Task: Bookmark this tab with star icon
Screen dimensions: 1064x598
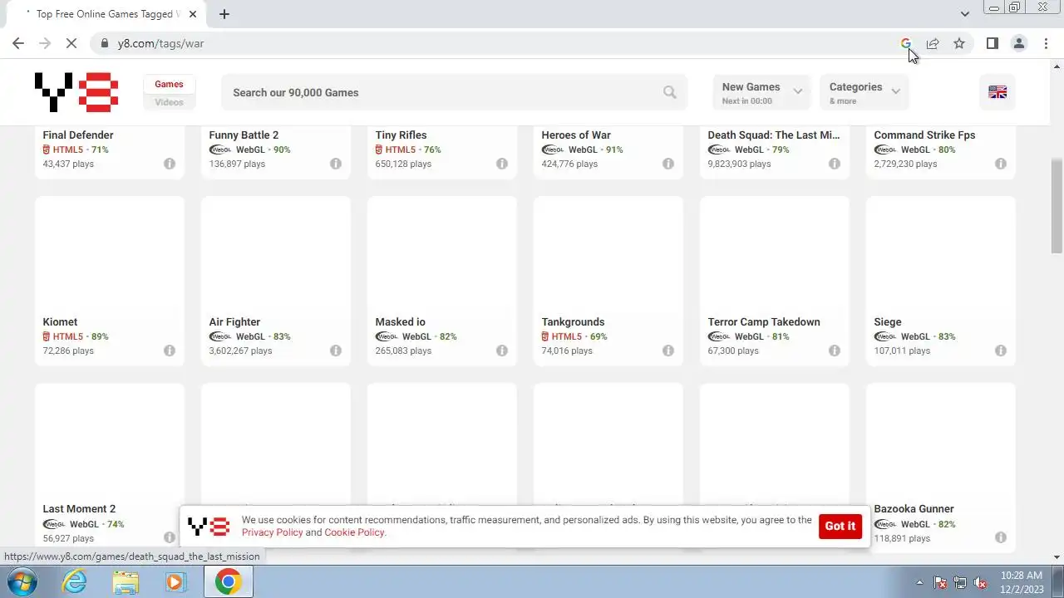Action: [x=959, y=43]
